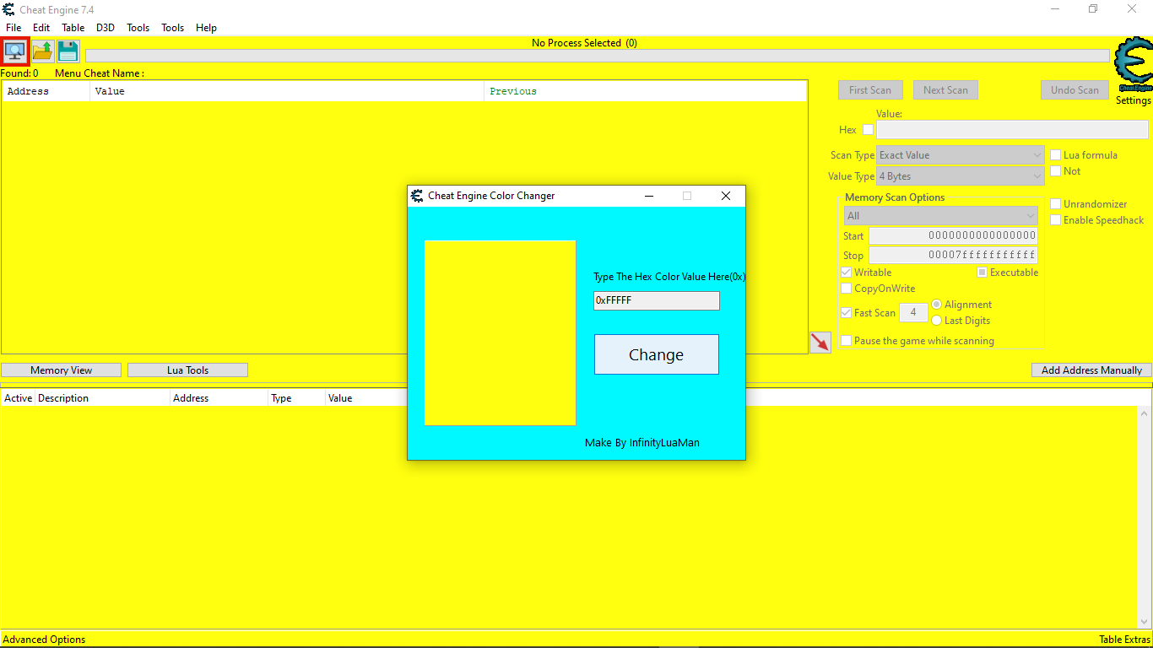Click the Color Changer dialog title icon
This screenshot has height=648, width=1153.
pyautogui.click(x=417, y=196)
